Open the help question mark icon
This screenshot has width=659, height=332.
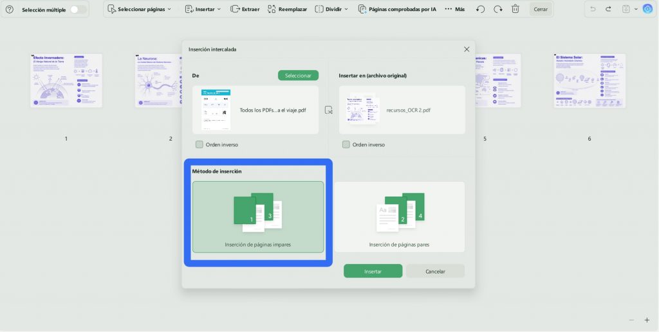coord(9,9)
